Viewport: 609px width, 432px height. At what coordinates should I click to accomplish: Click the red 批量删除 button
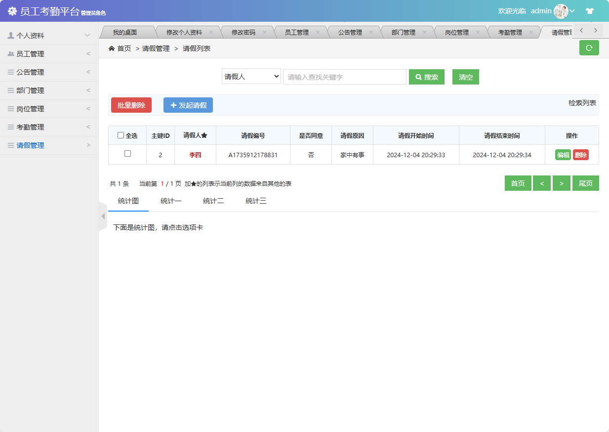pyautogui.click(x=131, y=105)
